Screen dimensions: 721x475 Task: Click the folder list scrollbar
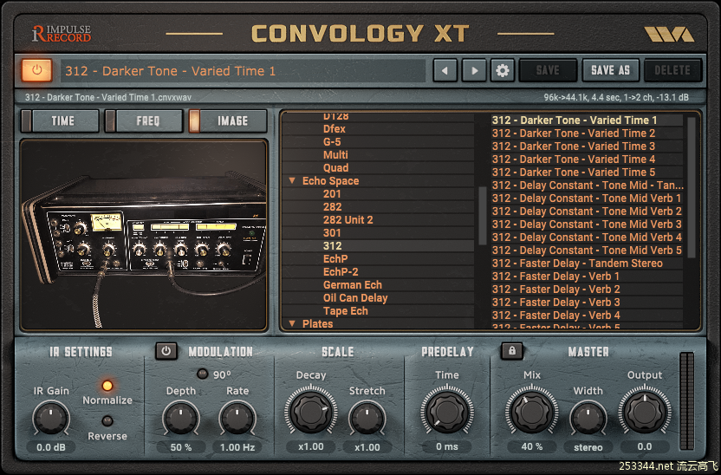[483, 215]
